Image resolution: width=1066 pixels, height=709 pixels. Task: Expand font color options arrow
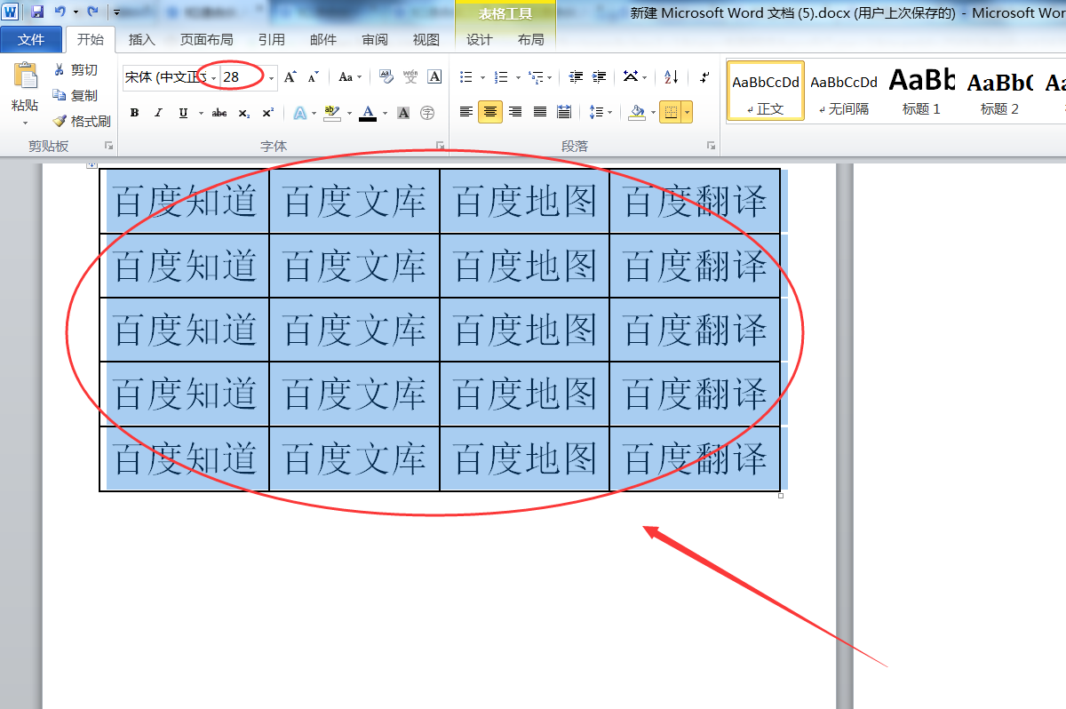click(384, 113)
